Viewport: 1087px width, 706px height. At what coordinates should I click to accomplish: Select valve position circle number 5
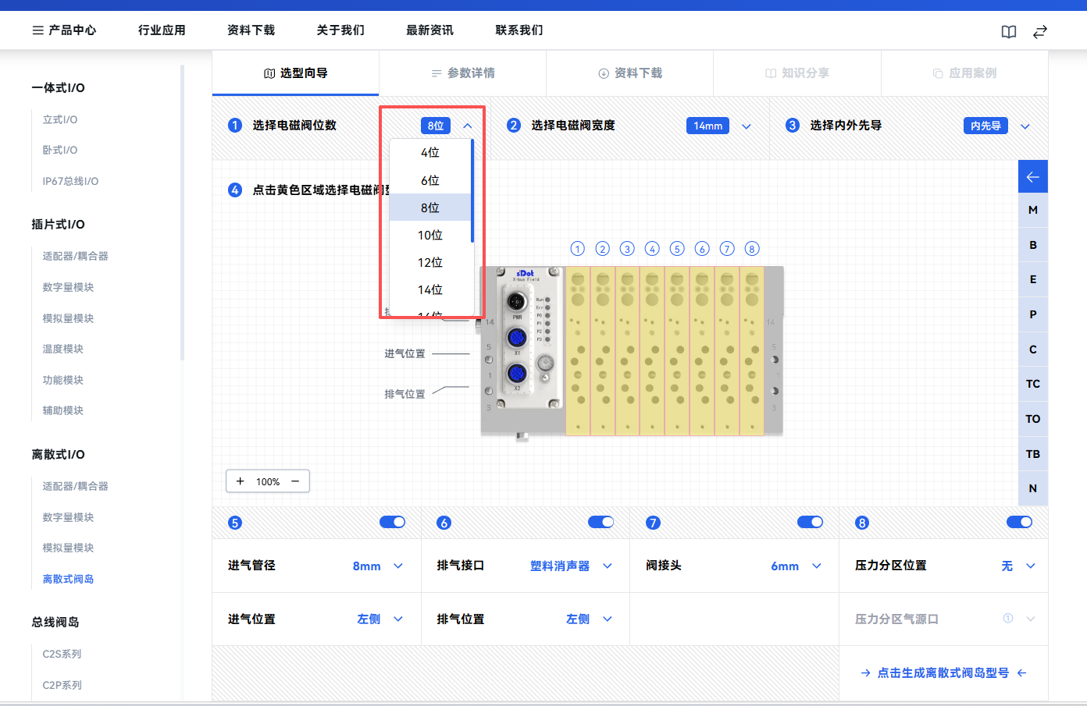(x=677, y=249)
